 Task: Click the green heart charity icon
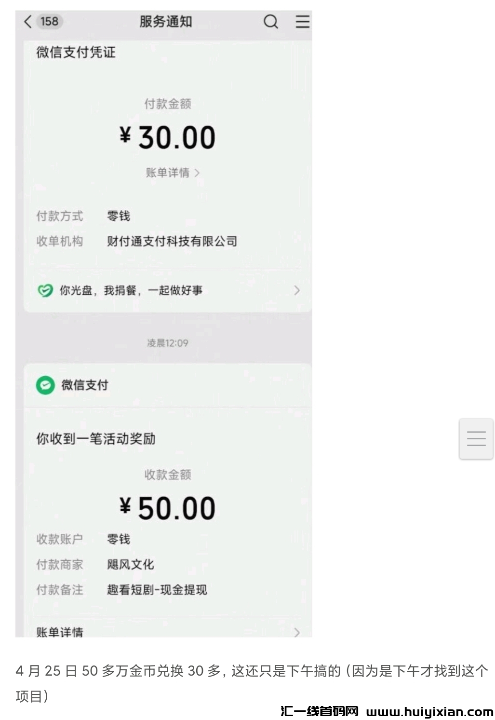point(45,290)
